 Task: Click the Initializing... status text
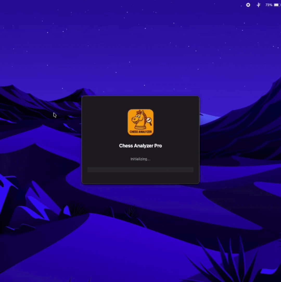140,159
